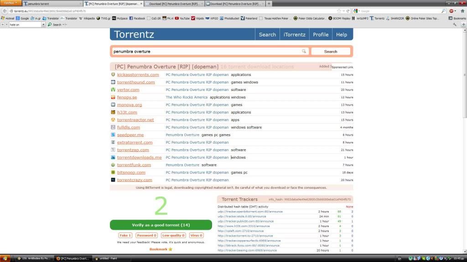This screenshot has height=262, width=467.
Task: Switch to the 'penumbra torrent' tab
Action: 52,4
